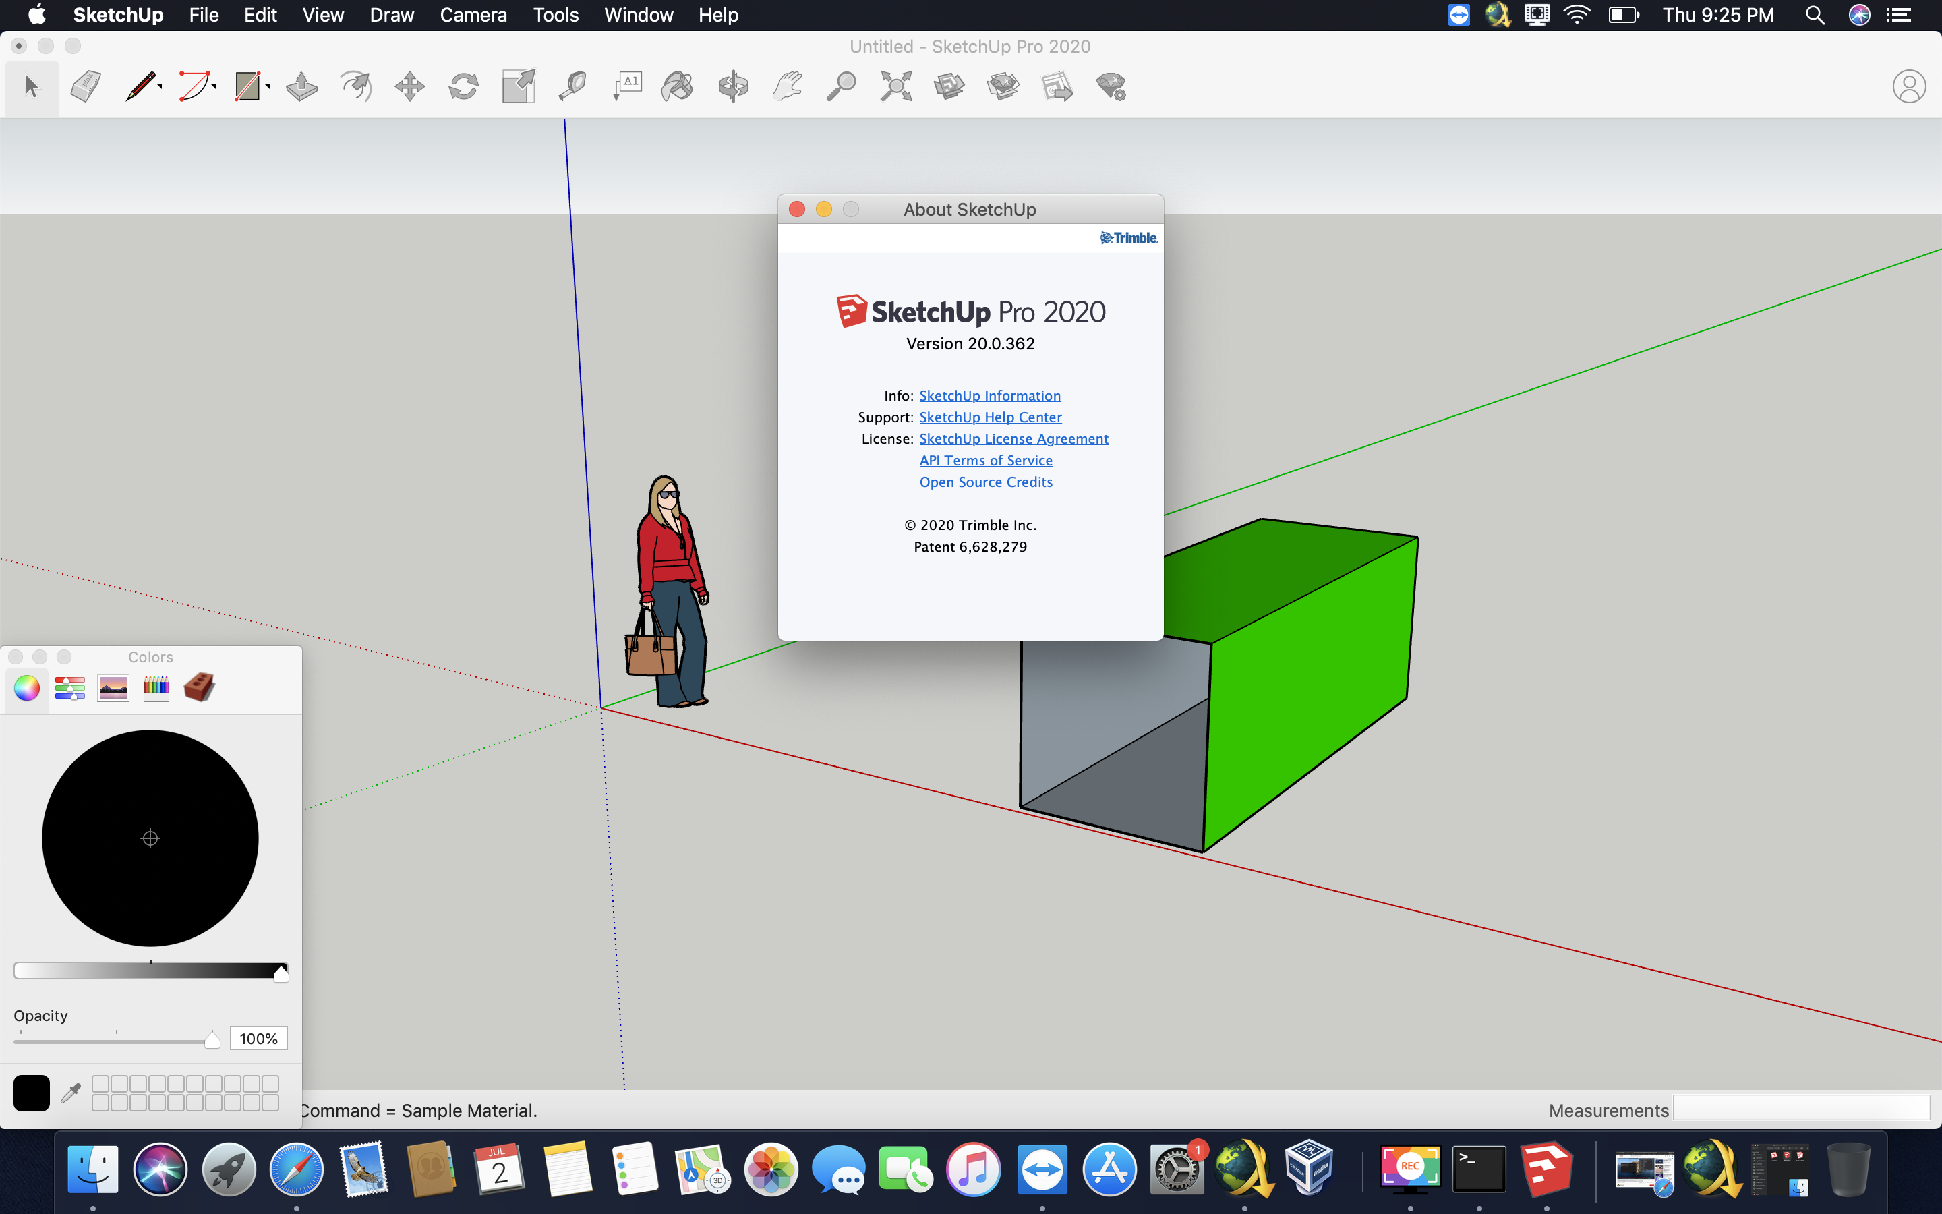Open the Draw menu
This screenshot has width=1942, height=1214.
pyautogui.click(x=392, y=14)
